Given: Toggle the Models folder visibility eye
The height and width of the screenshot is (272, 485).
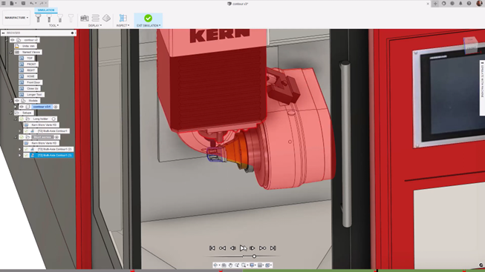Looking at the screenshot, I should point(17,101).
